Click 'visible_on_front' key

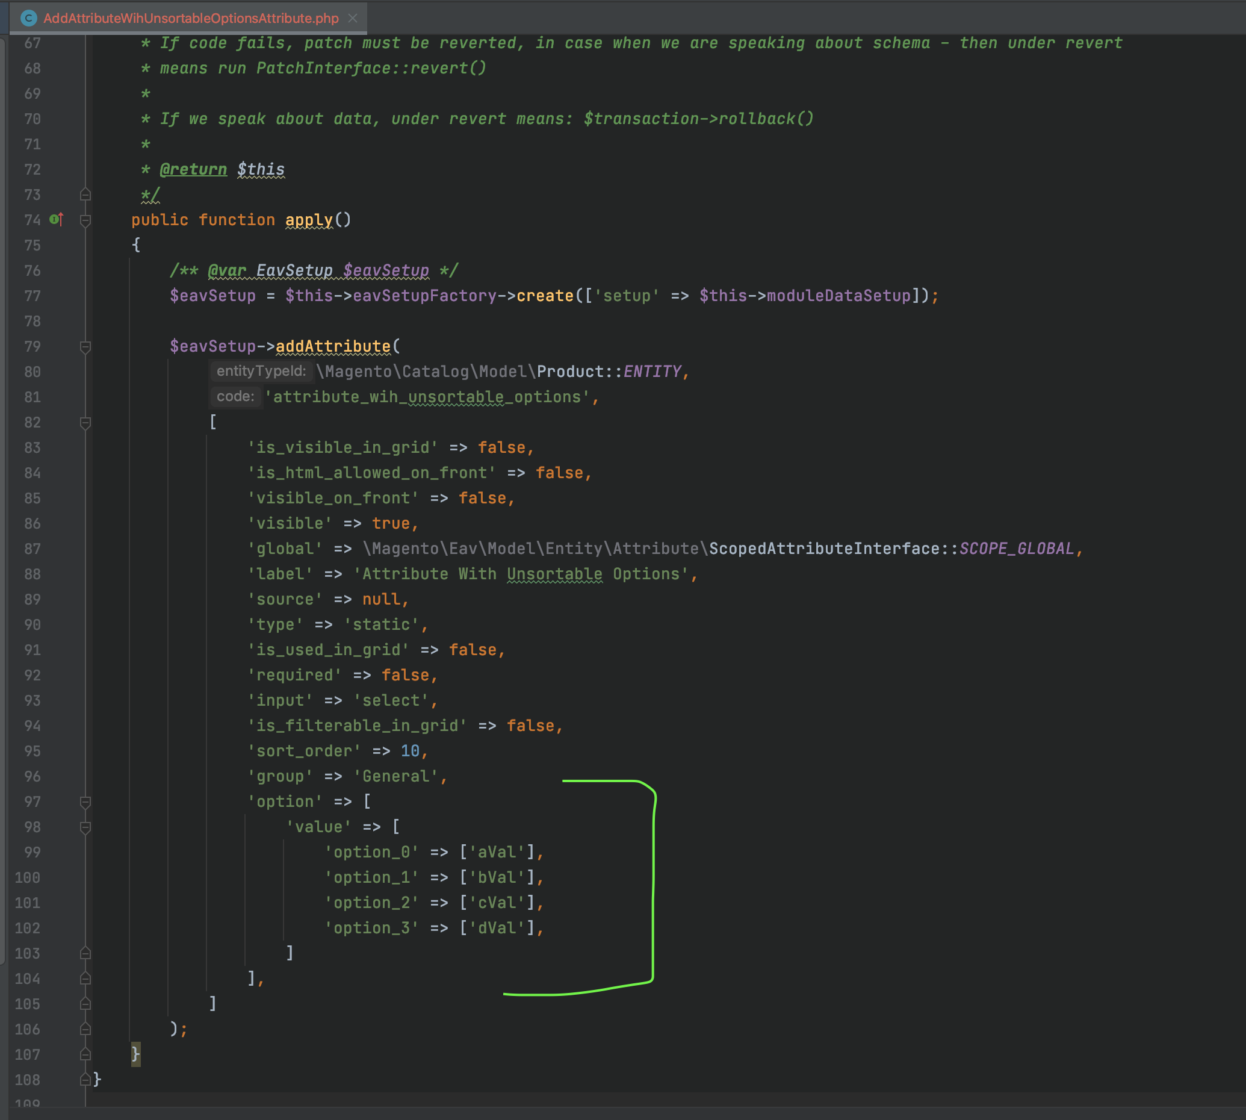click(x=333, y=498)
